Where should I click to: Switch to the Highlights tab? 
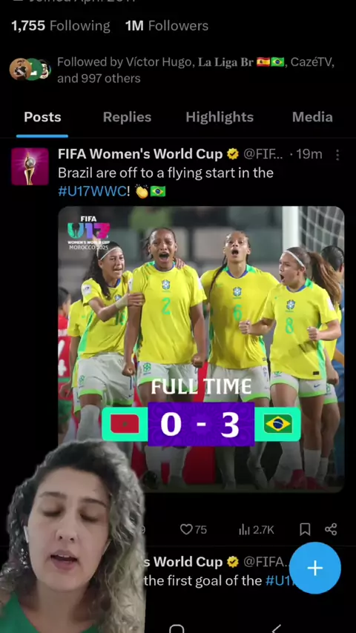click(220, 117)
